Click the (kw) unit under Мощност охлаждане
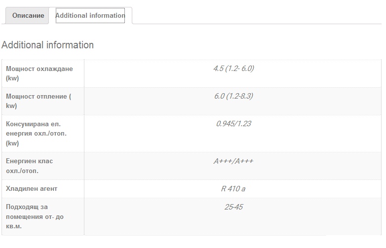The width and height of the screenshot is (386, 248). [12, 78]
